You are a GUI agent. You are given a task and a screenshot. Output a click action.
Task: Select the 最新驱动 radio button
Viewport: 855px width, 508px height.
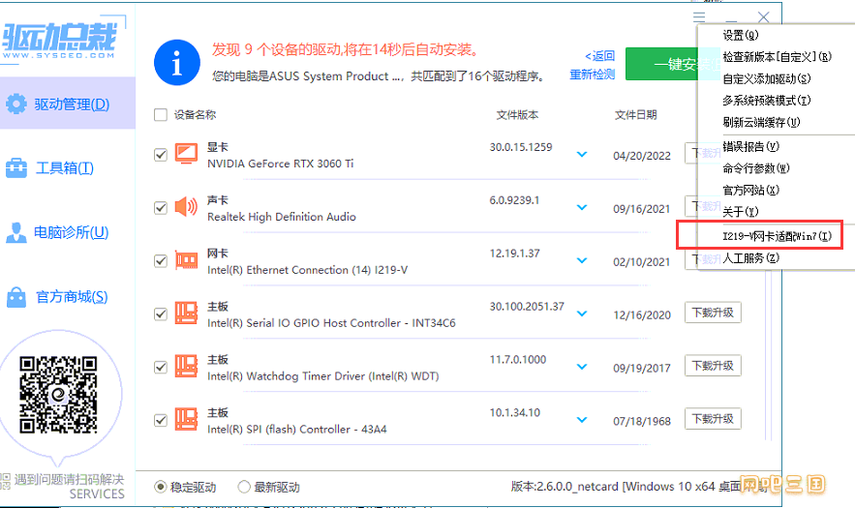click(x=244, y=486)
